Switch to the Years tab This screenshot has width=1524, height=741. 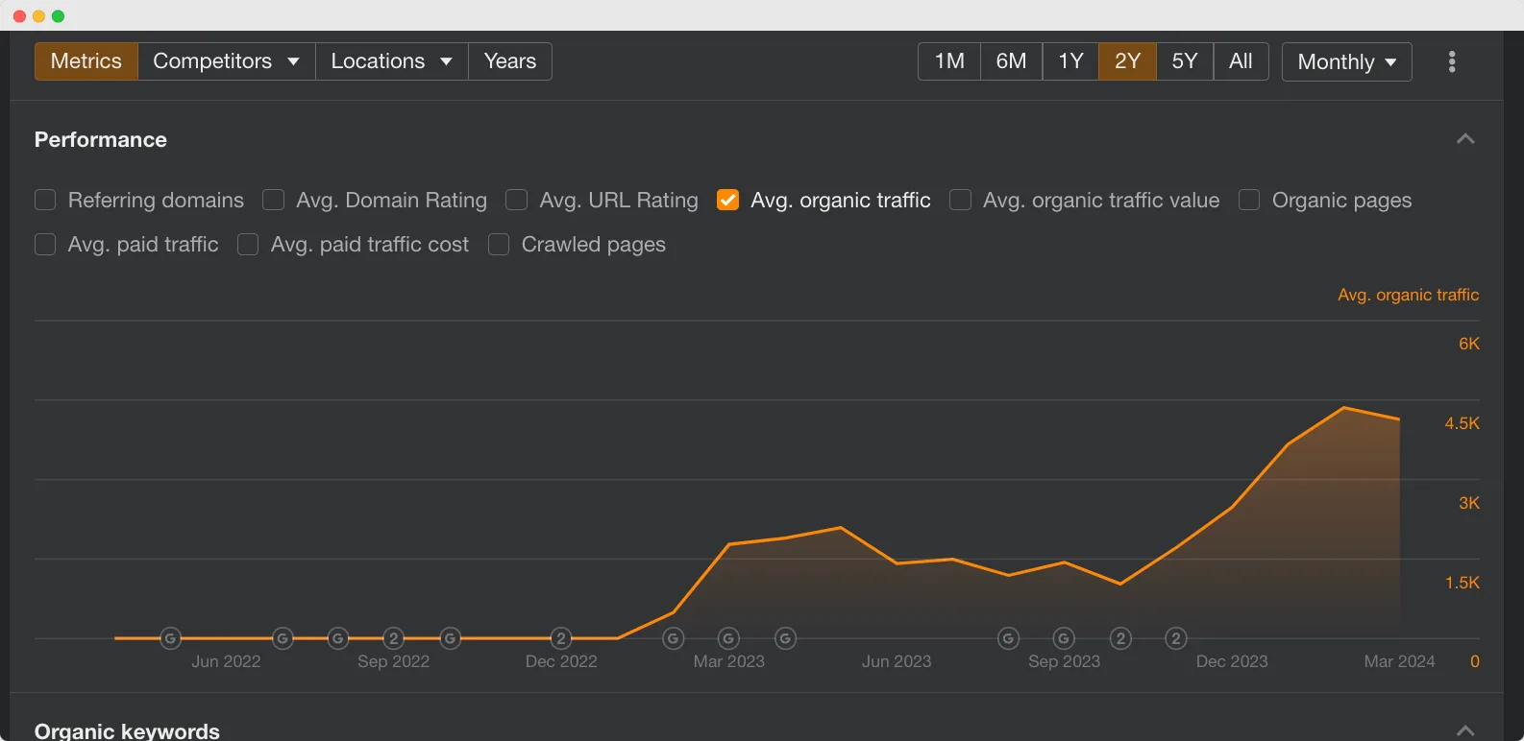pos(509,61)
